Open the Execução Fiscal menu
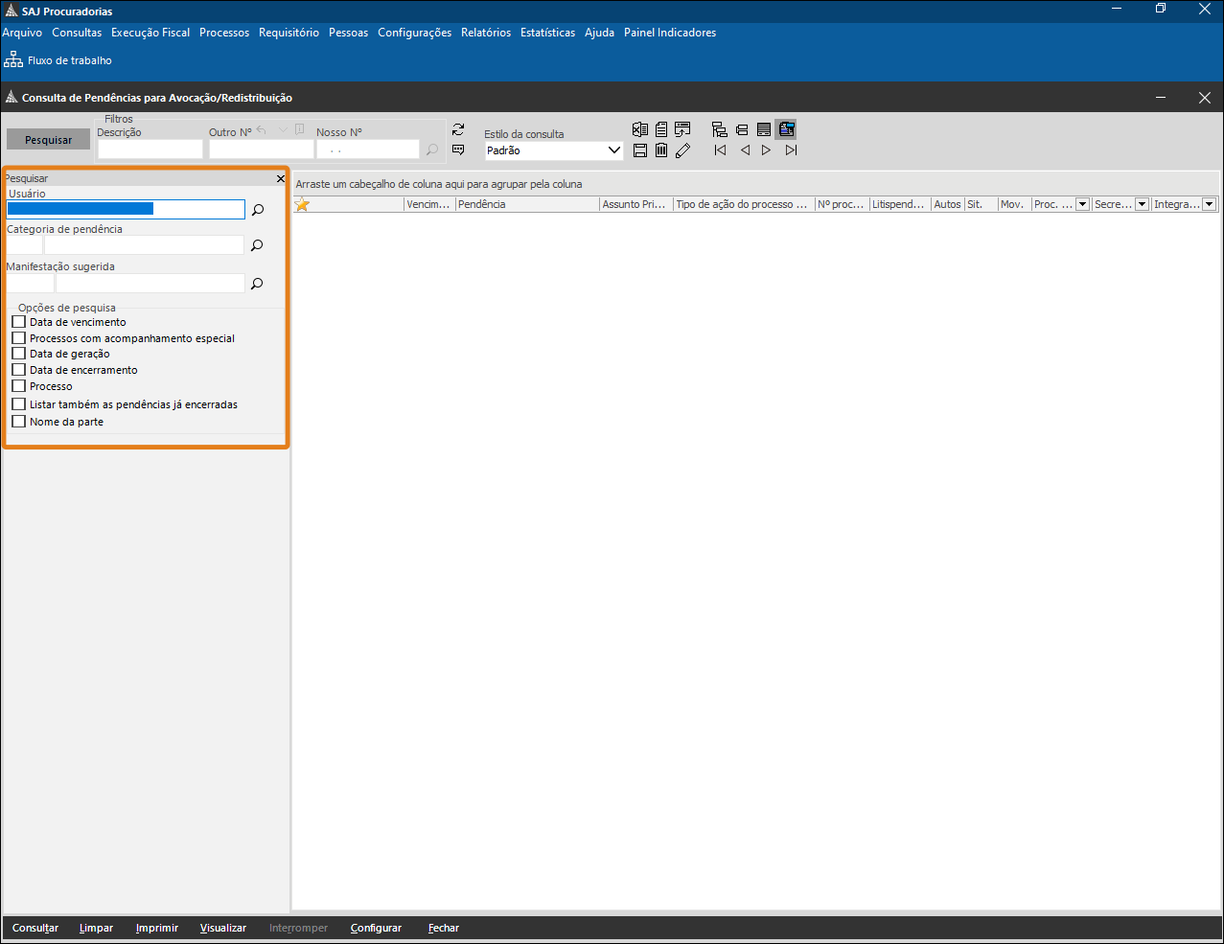This screenshot has width=1224, height=944. (150, 33)
